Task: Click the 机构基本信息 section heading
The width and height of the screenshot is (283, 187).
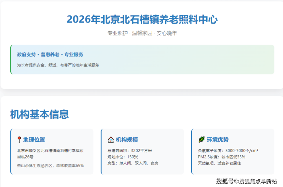Action: coord(39,114)
